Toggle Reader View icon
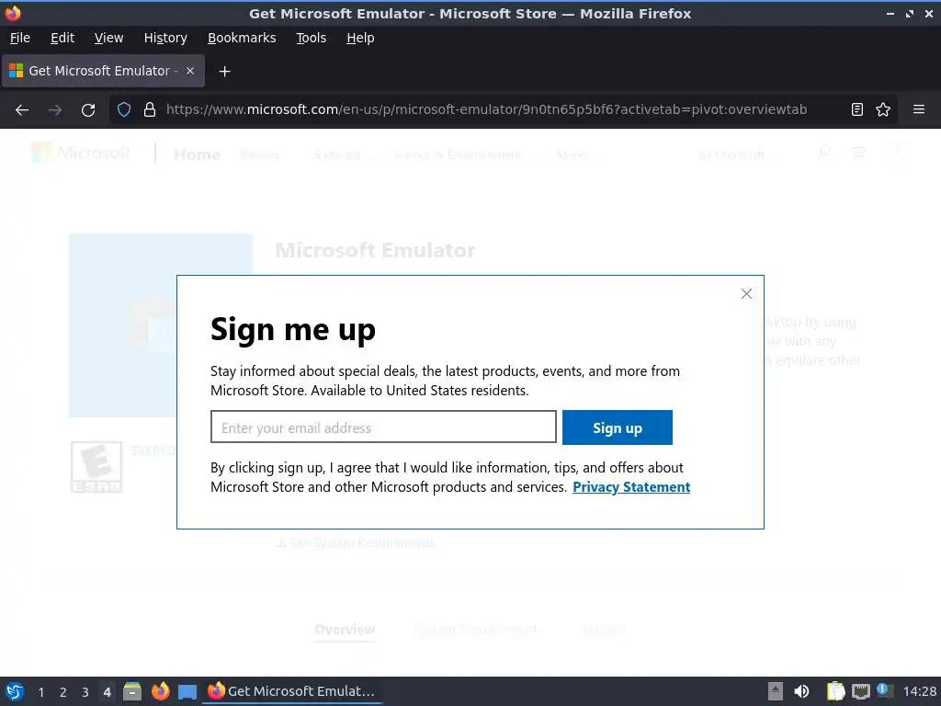 pyautogui.click(x=857, y=110)
